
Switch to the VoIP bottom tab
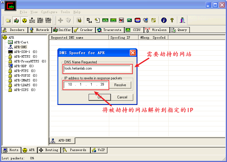[x=99, y=150]
